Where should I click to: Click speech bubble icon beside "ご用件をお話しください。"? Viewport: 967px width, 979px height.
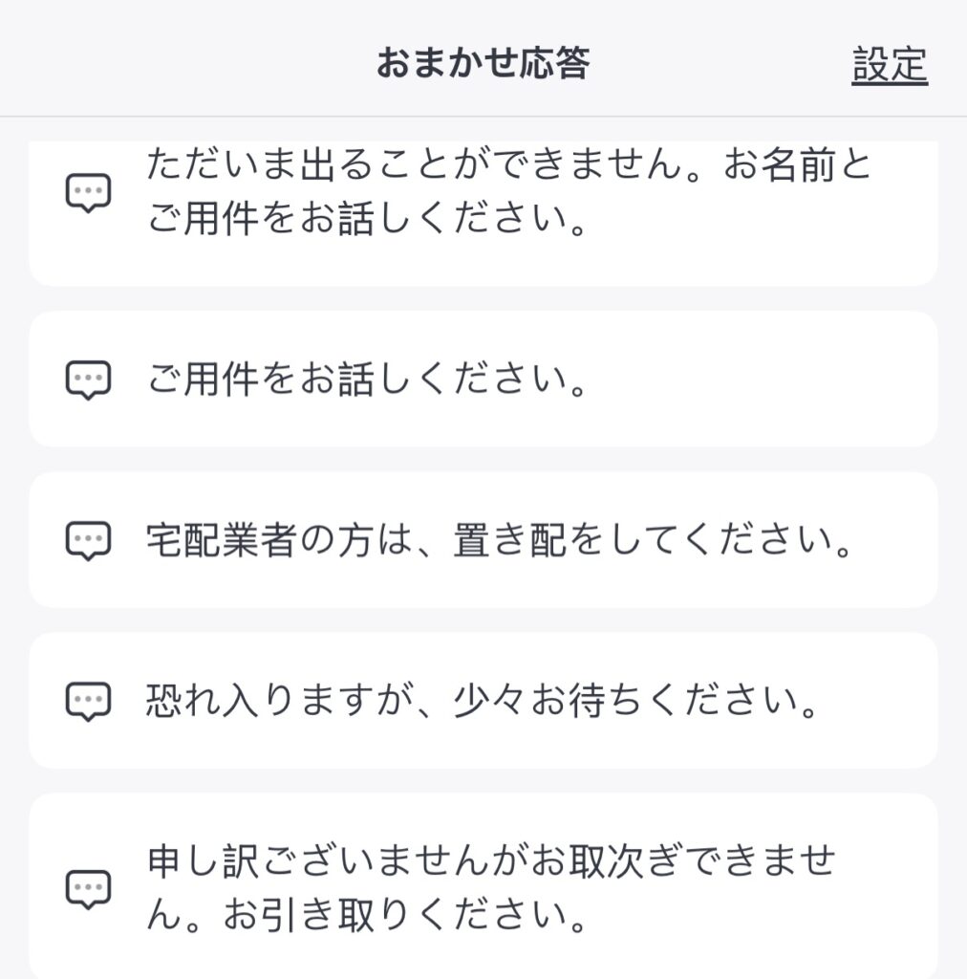click(x=88, y=381)
